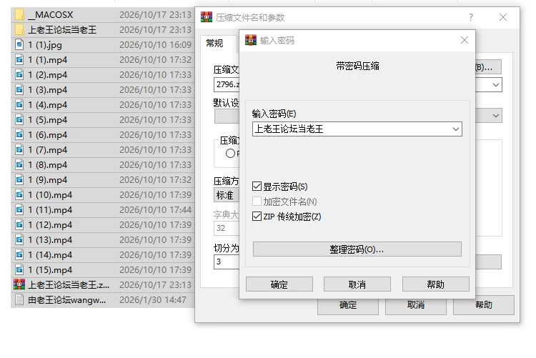Click the 1 (1).mp4 video file icon

coord(19,60)
